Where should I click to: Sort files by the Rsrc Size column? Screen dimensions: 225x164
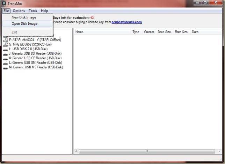coord(182,32)
